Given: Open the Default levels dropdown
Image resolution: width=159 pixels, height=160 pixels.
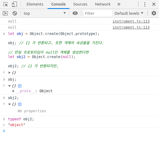Looking at the screenshot, I should [129, 13].
